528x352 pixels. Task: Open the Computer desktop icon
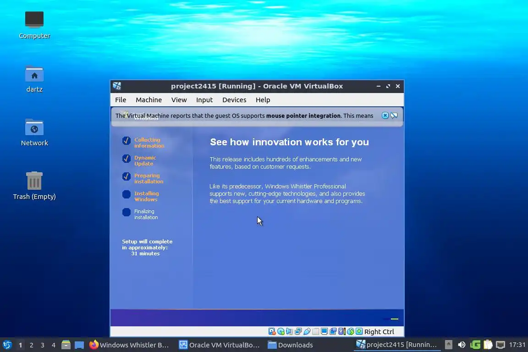34,25
